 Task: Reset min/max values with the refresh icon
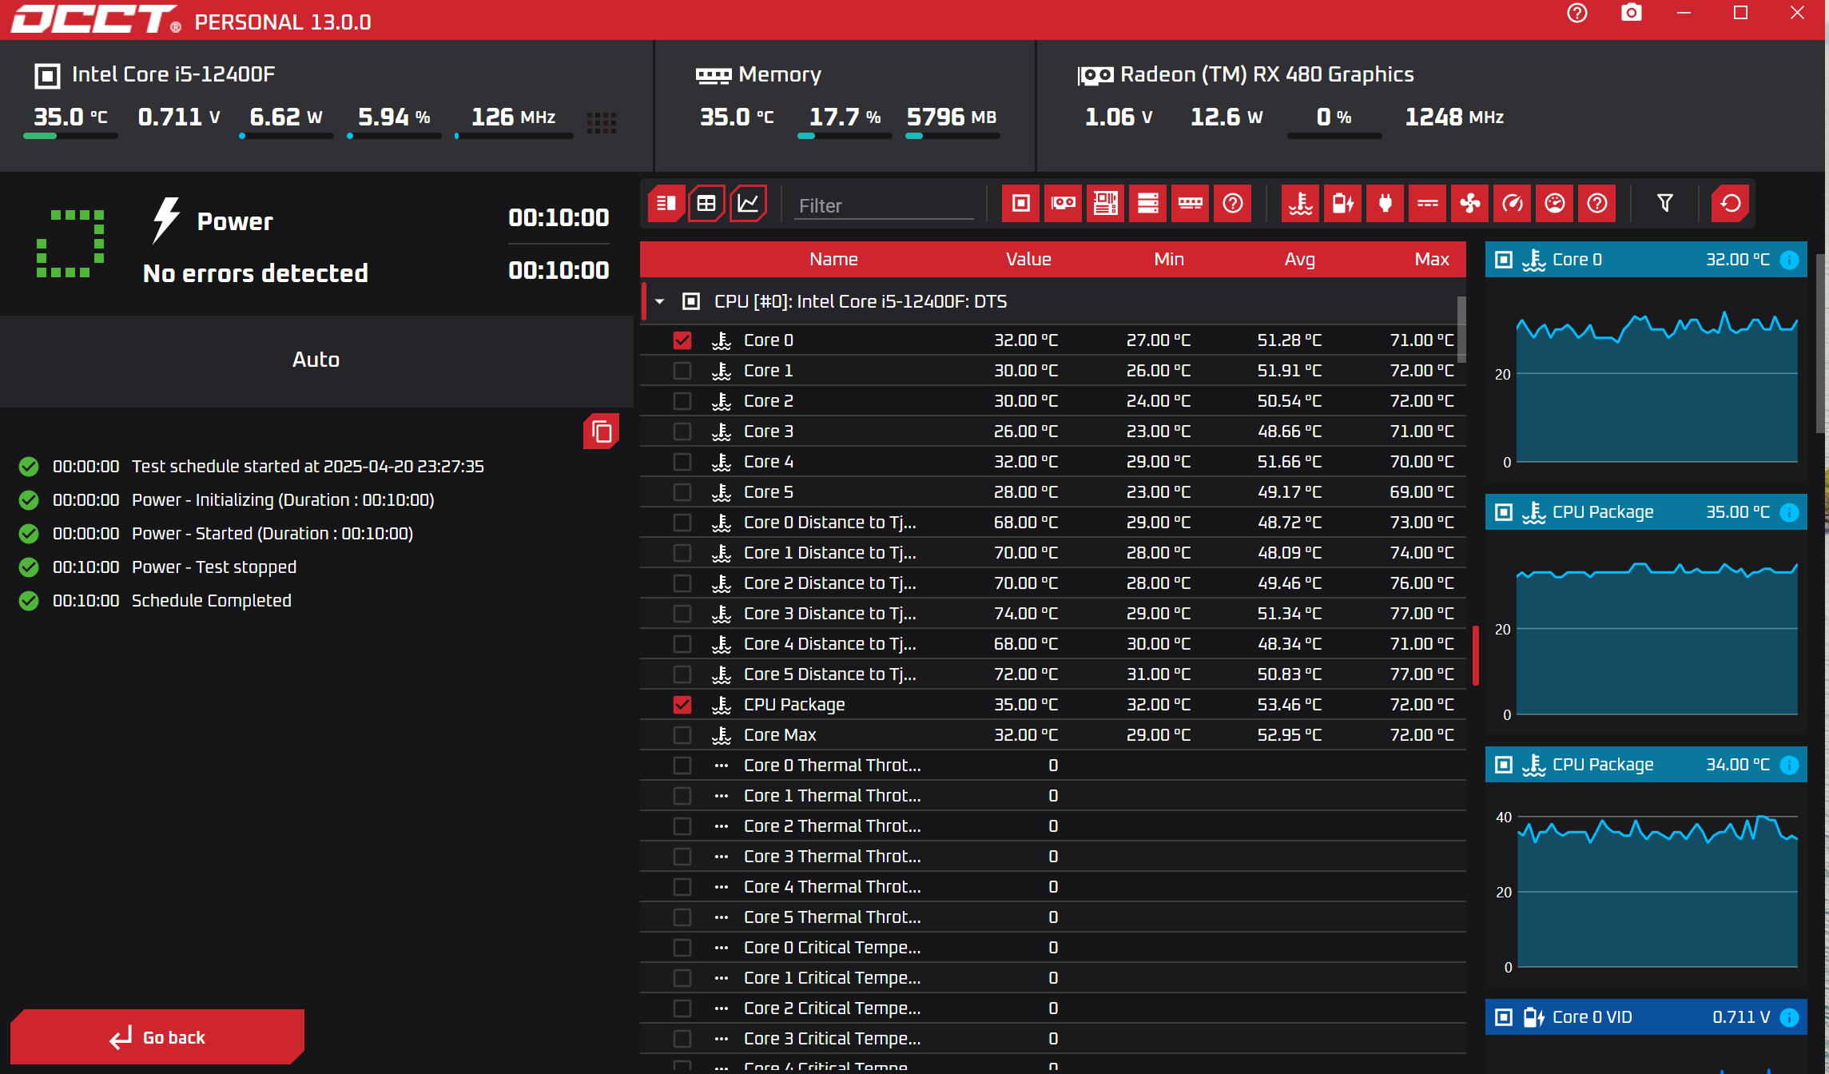(x=1730, y=203)
